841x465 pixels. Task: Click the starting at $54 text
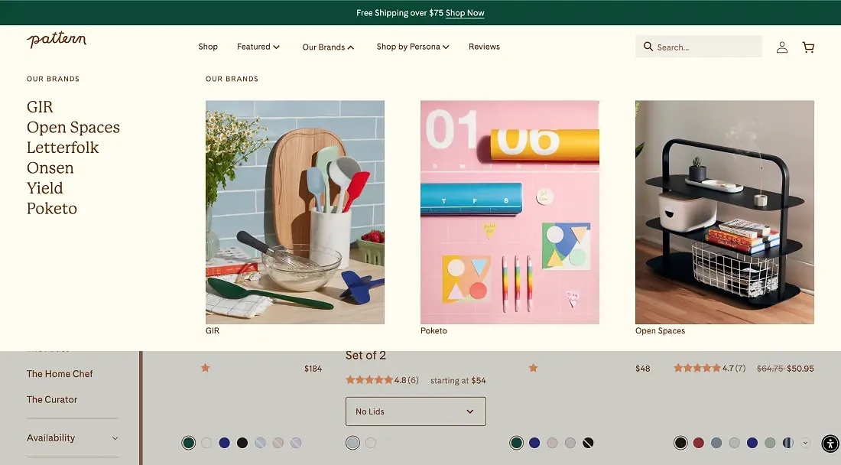(x=458, y=381)
